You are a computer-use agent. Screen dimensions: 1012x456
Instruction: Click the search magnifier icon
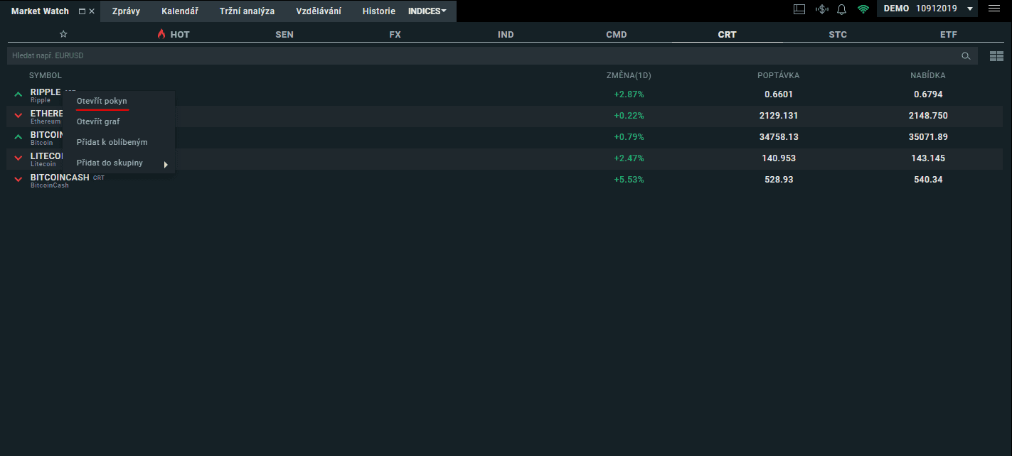[x=966, y=55]
